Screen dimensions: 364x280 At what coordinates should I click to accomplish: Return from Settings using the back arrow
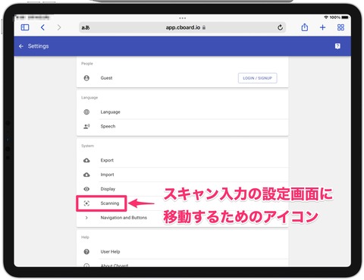click(21, 46)
